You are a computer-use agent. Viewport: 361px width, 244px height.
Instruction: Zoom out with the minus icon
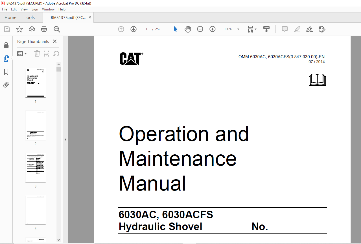tap(200, 29)
